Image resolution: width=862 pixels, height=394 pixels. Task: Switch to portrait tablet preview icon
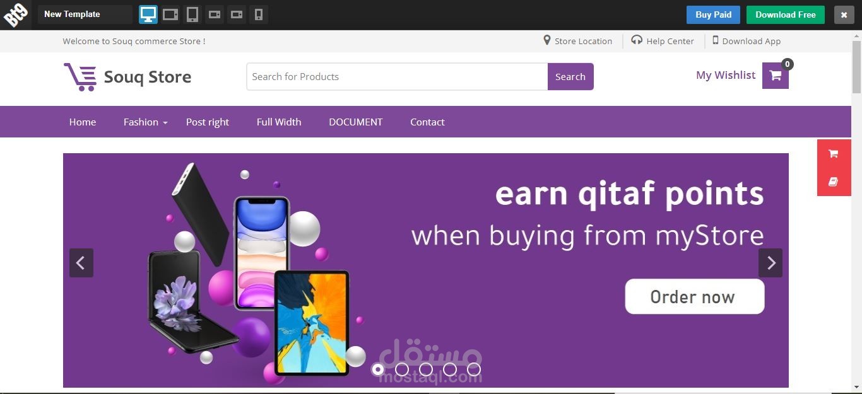[x=192, y=14]
